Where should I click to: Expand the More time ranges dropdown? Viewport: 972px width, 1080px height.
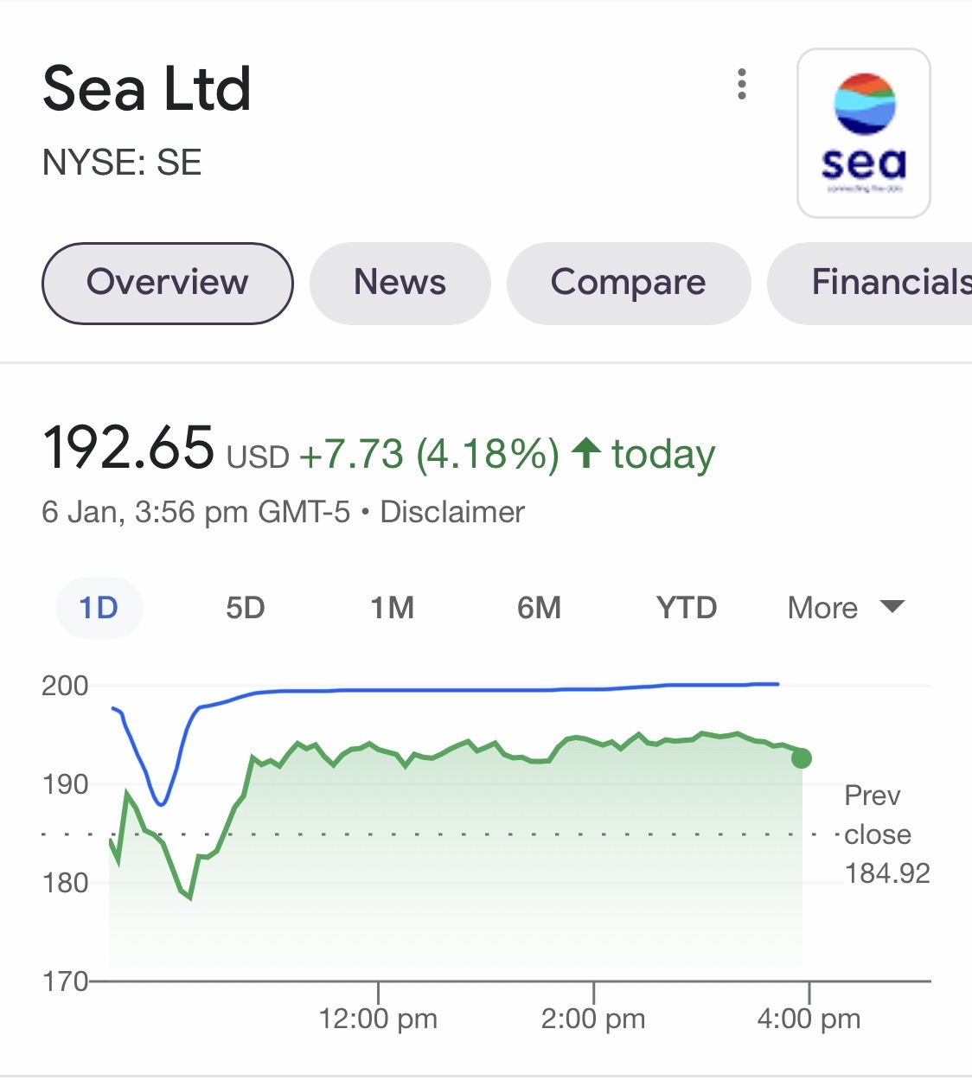[x=823, y=608]
